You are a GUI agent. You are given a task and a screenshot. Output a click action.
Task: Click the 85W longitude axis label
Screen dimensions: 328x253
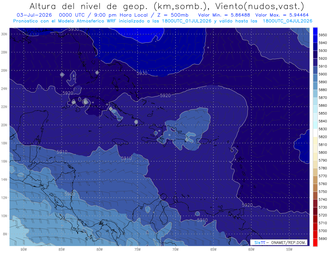(x=61, y=250)
